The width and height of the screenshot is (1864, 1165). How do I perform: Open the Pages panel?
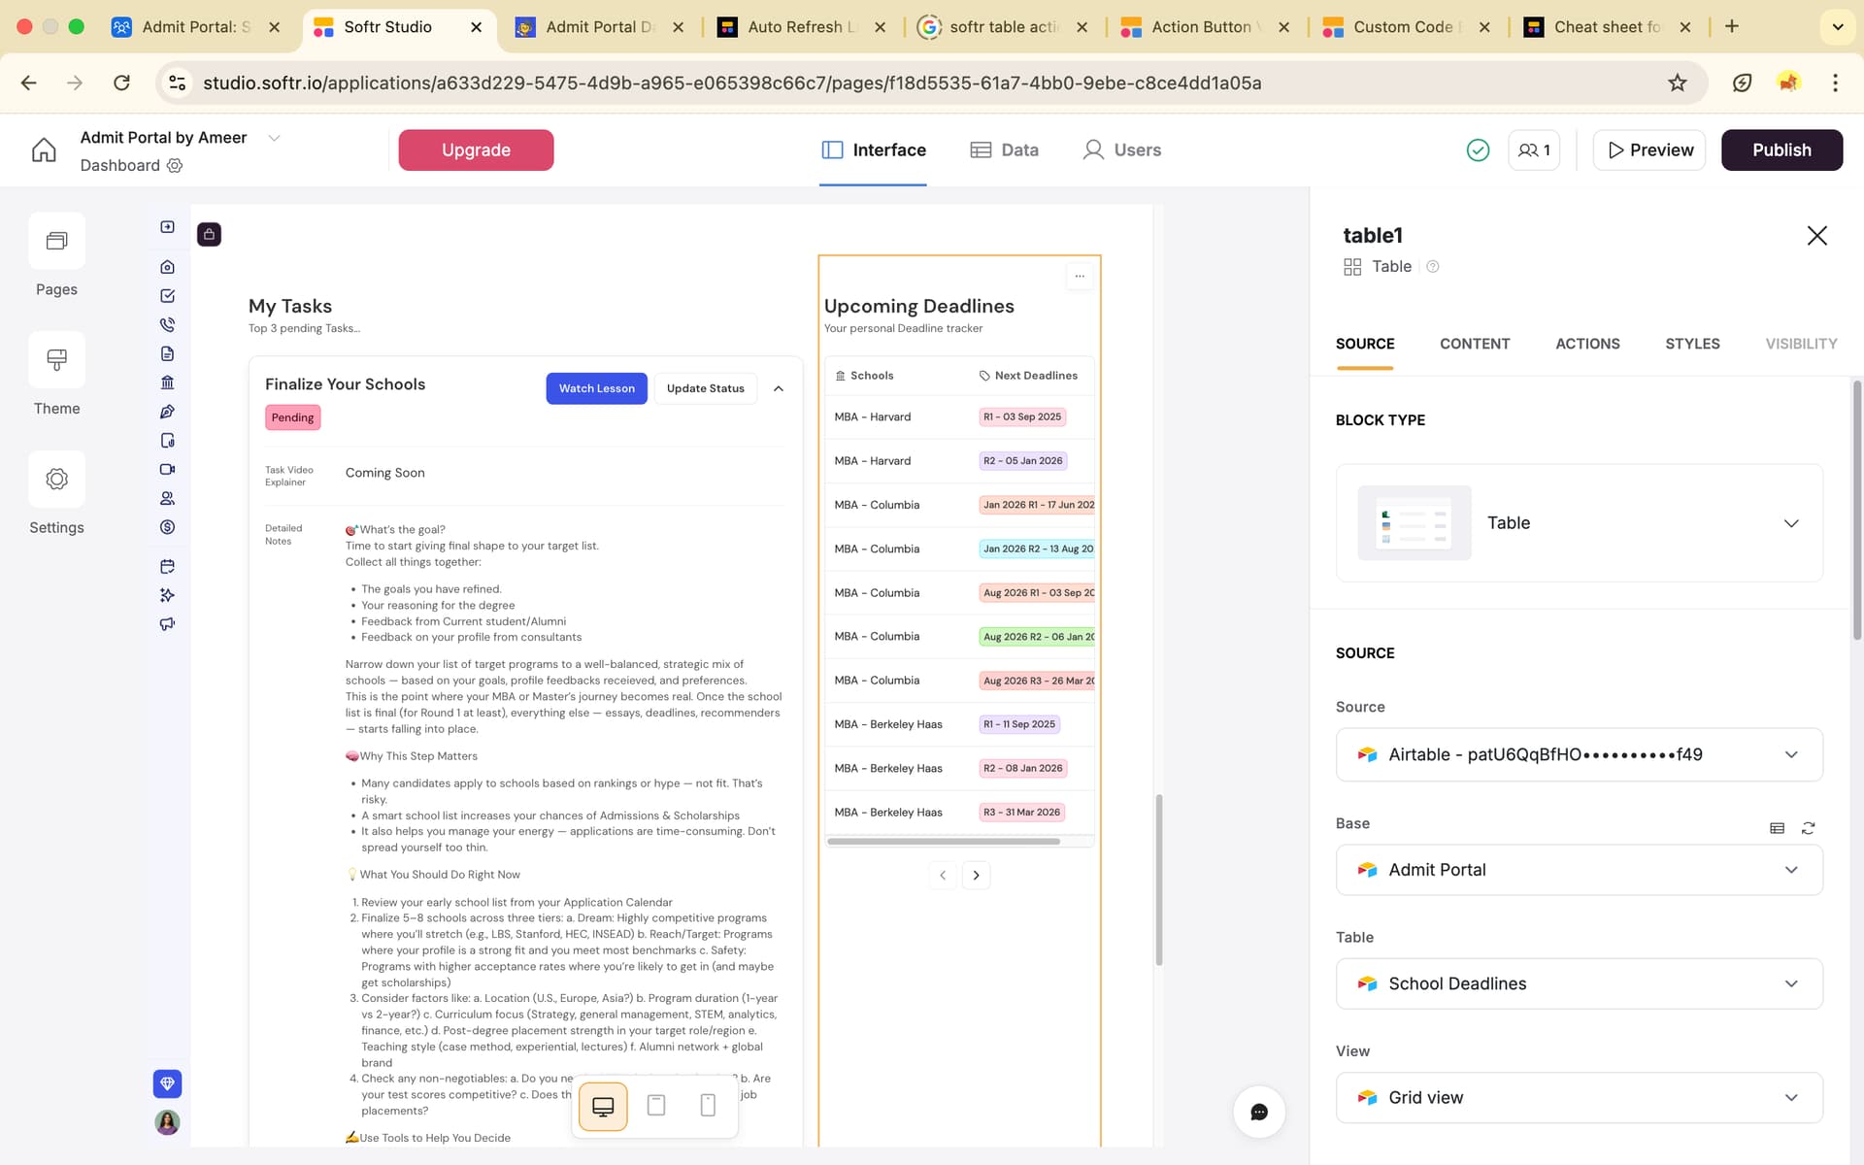56,255
